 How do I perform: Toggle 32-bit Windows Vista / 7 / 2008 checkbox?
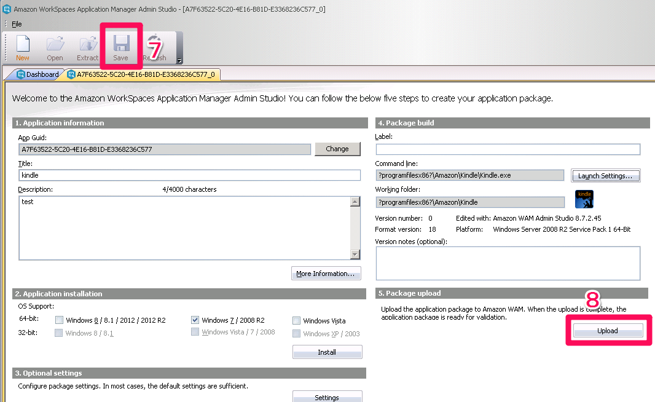pyautogui.click(x=195, y=332)
